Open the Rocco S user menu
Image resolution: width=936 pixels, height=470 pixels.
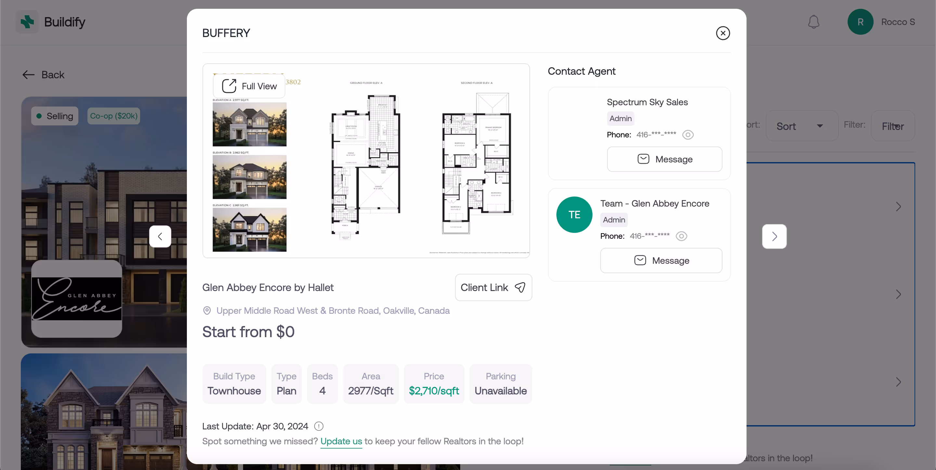coord(881,22)
